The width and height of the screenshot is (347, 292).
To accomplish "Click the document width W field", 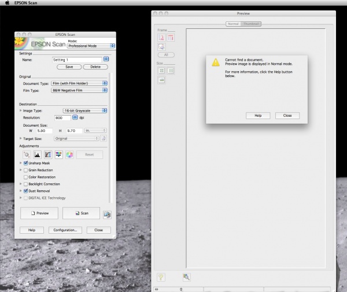I will pyautogui.click(x=45, y=131).
